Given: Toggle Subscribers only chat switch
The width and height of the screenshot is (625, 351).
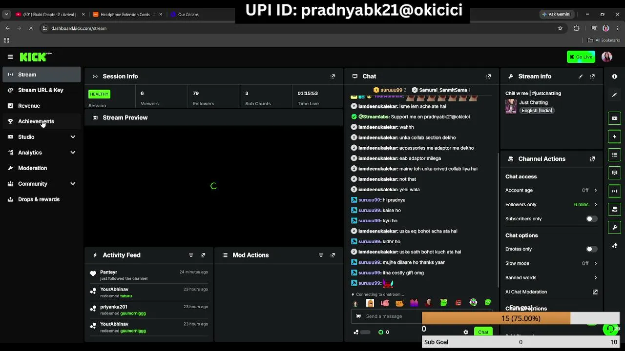Looking at the screenshot, I should (591, 219).
